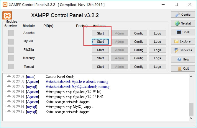Start the MySQL module
The image size is (197, 128).
(100, 42)
